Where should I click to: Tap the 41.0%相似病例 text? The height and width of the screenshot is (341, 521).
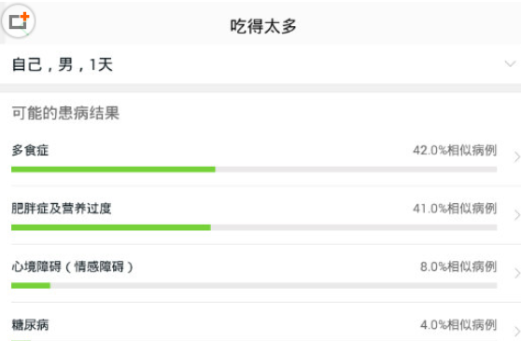[455, 209]
